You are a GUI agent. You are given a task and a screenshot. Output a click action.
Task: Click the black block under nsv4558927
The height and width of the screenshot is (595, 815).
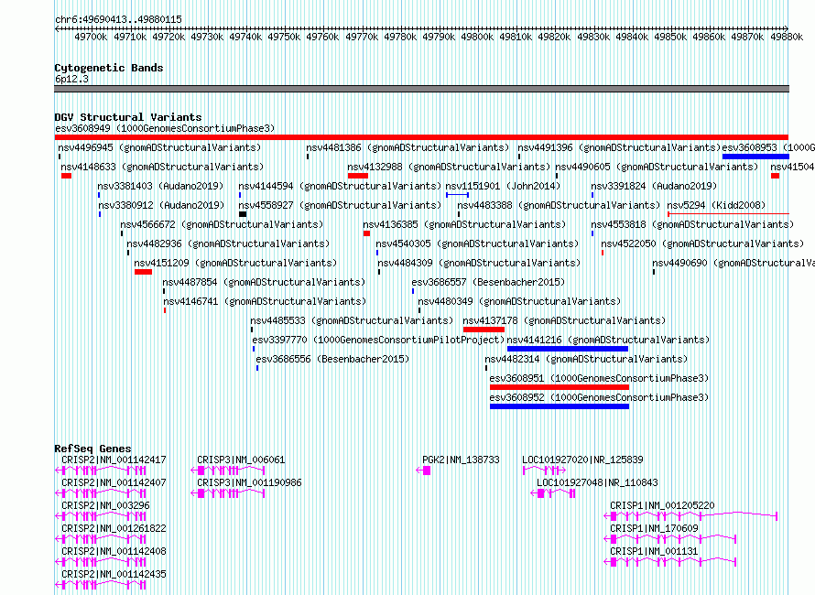tap(243, 214)
